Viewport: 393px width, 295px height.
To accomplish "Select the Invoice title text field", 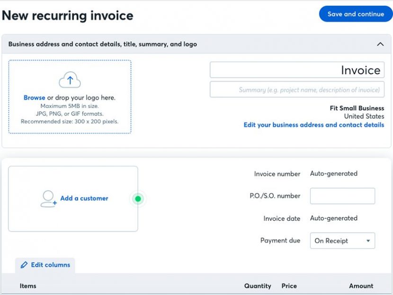I will 297,70.
